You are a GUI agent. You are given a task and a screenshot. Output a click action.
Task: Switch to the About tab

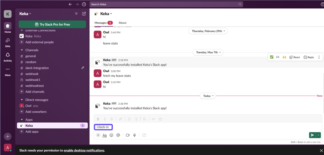pos(123,23)
